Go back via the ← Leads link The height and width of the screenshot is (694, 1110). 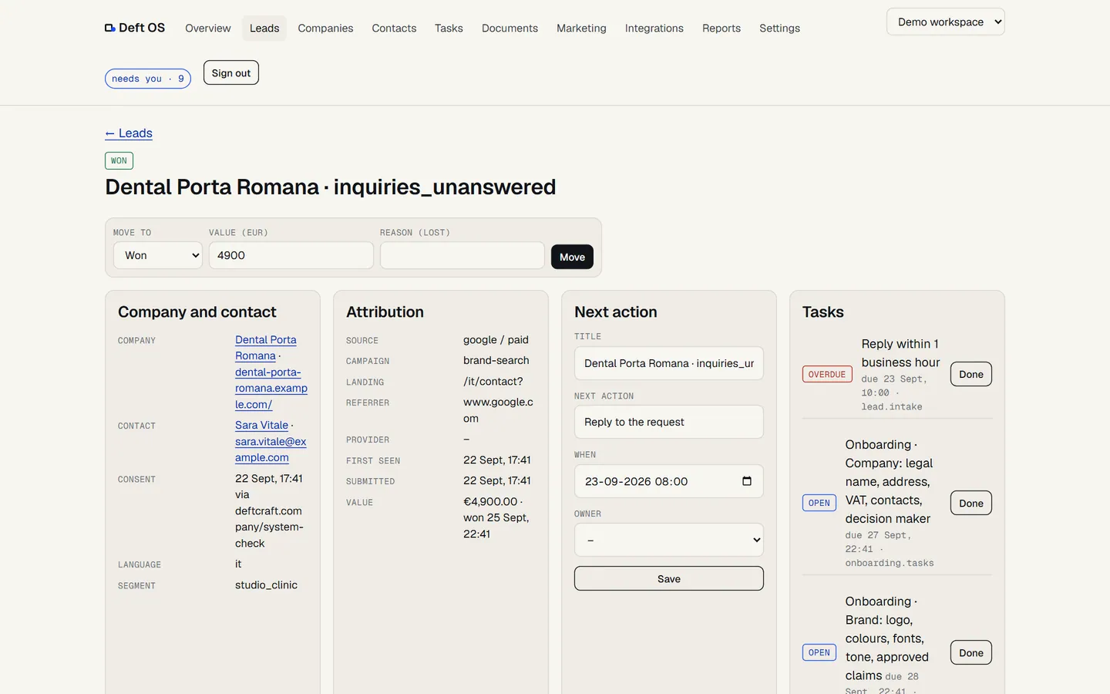[x=129, y=133]
